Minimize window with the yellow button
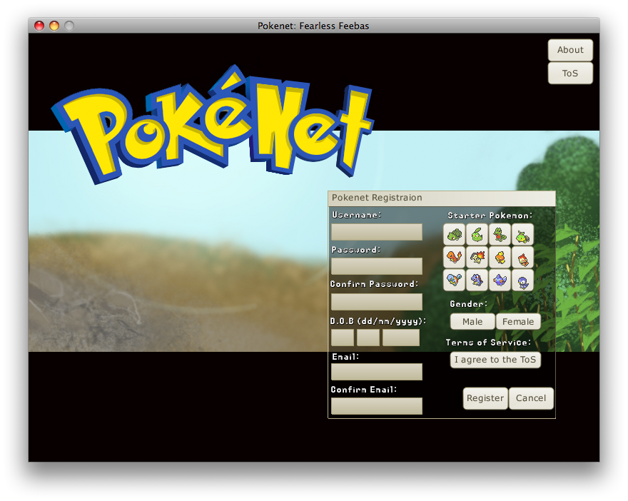 pyautogui.click(x=54, y=26)
